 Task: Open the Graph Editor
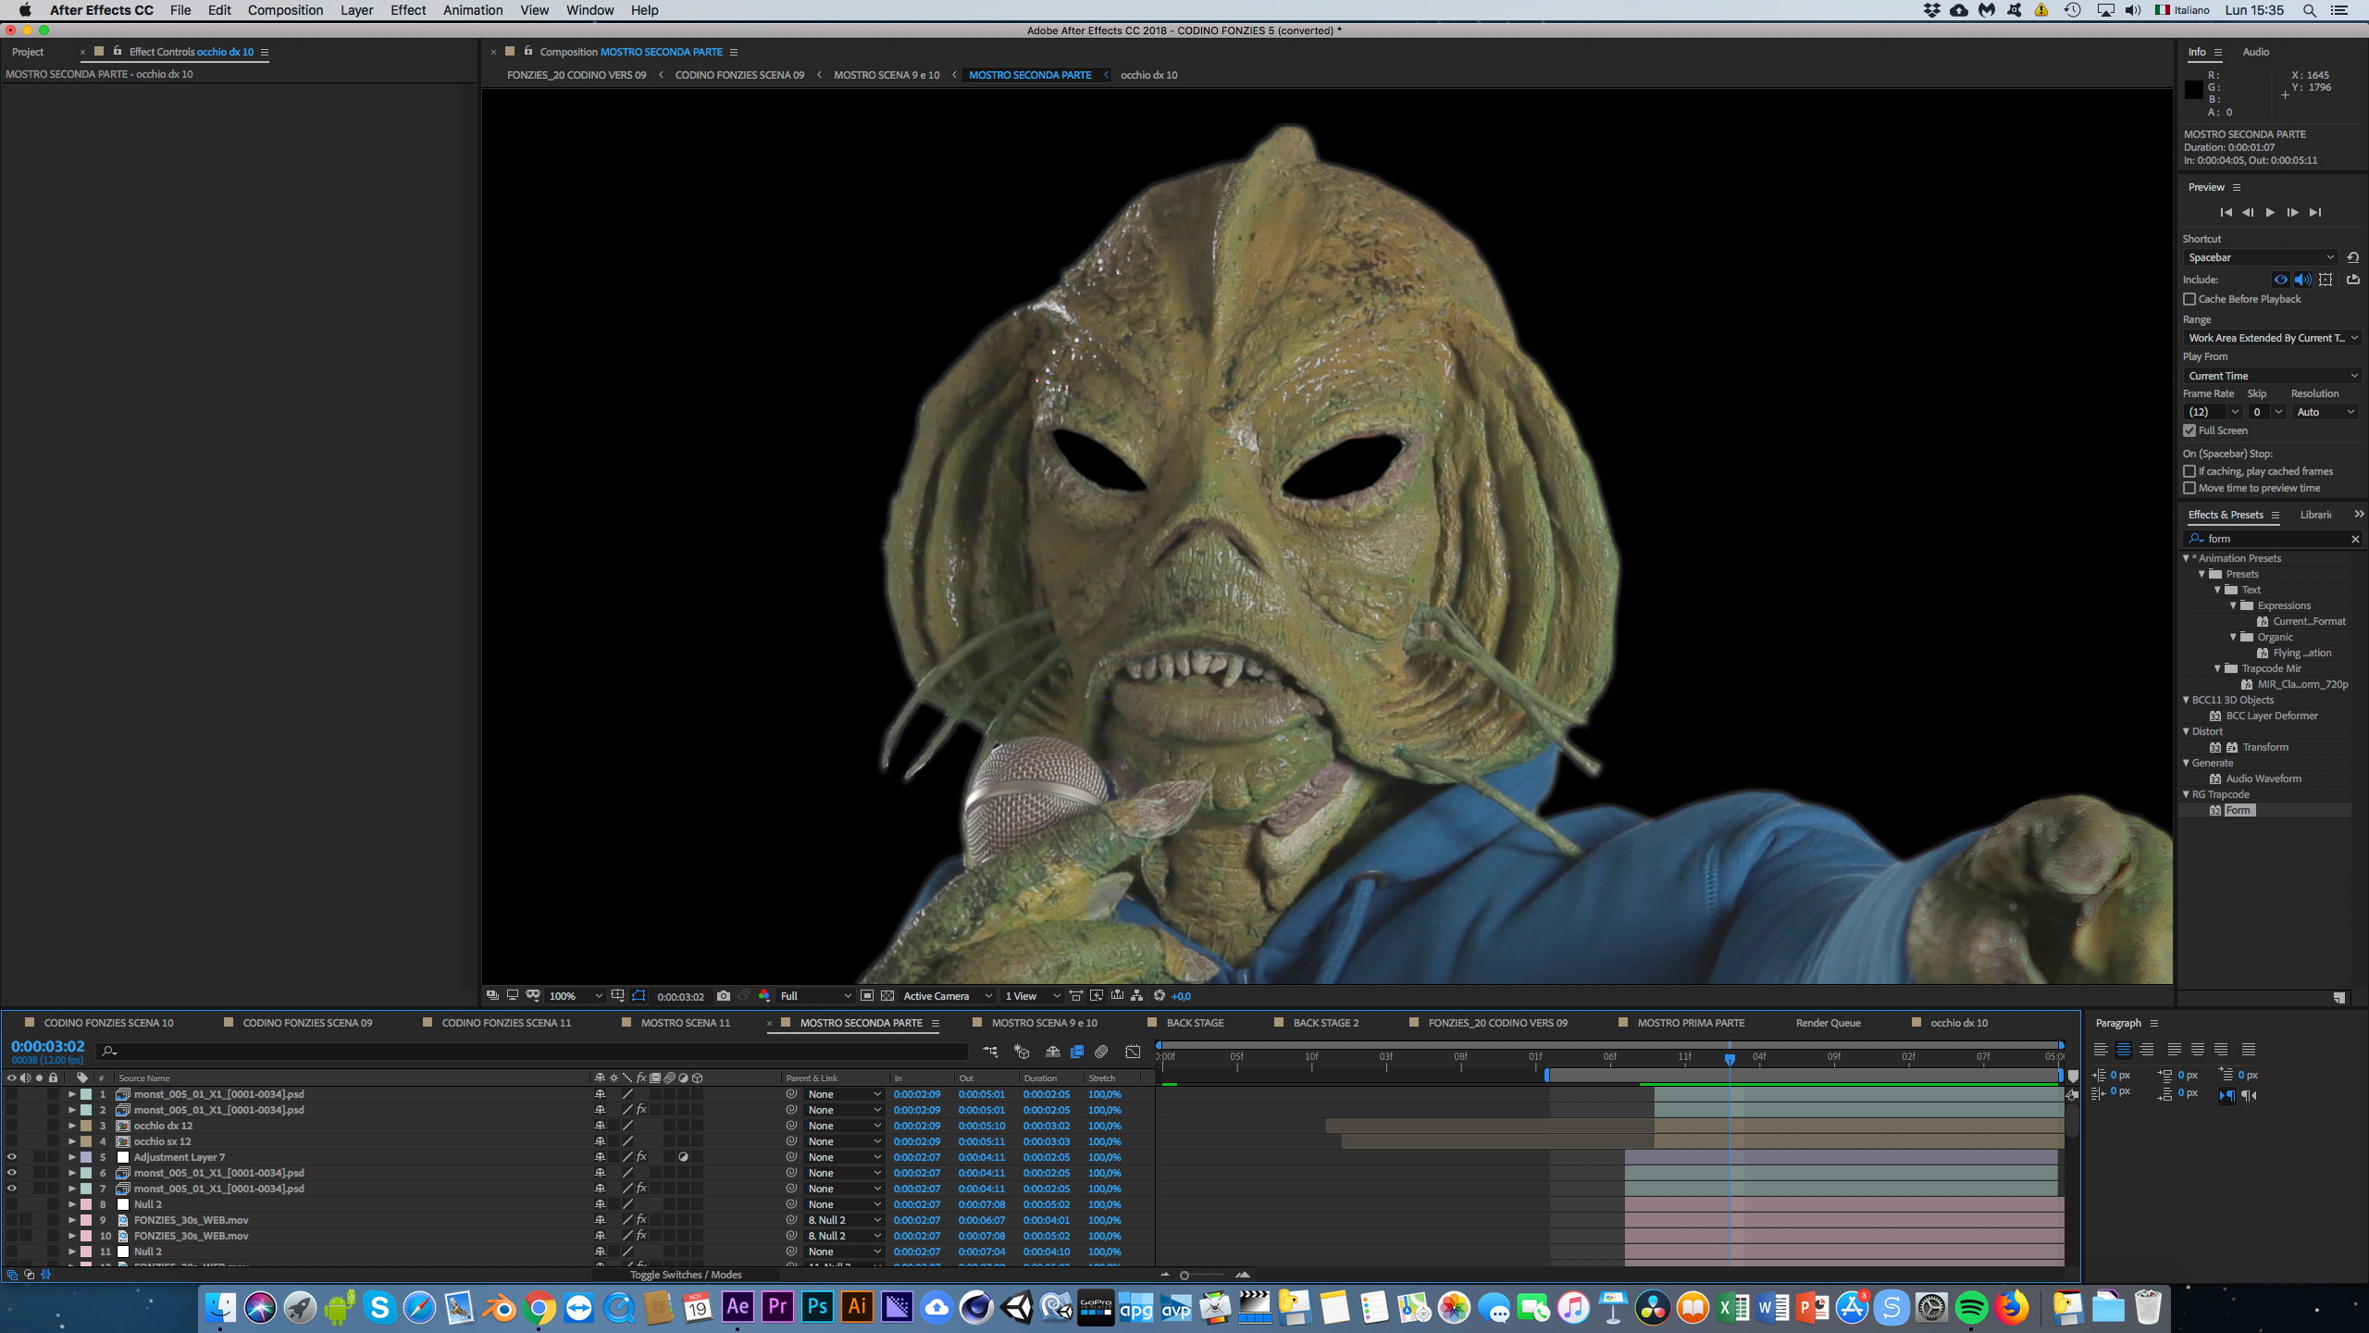point(1133,1052)
